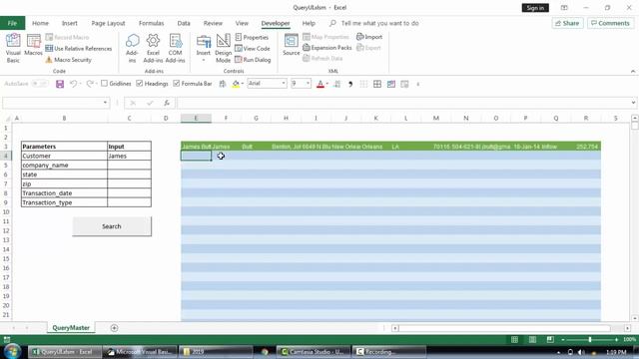Open the Macros dialog
The height and width of the screenshot is (359, 639).
point(33,45)
